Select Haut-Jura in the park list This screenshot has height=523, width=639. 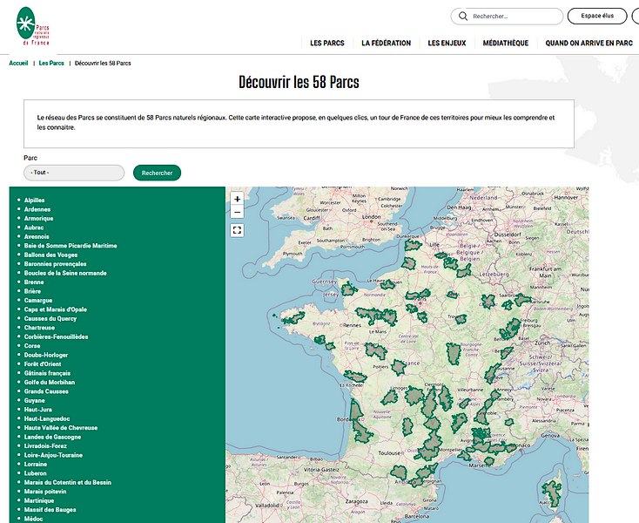(x=38, y=410)
